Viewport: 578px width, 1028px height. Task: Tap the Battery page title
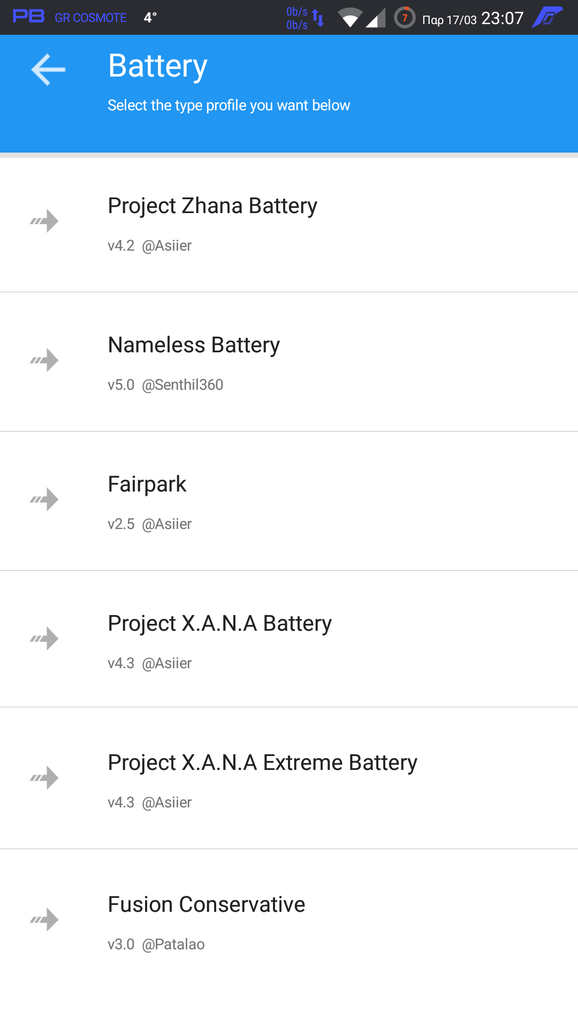(x=157, y=66)
